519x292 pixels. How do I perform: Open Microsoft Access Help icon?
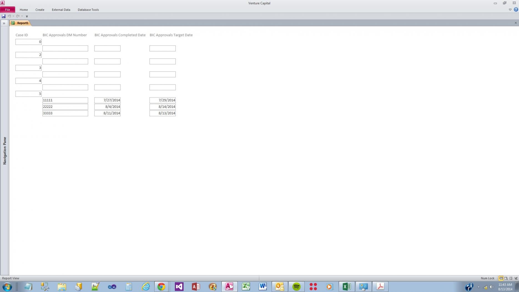coord(516,10)
